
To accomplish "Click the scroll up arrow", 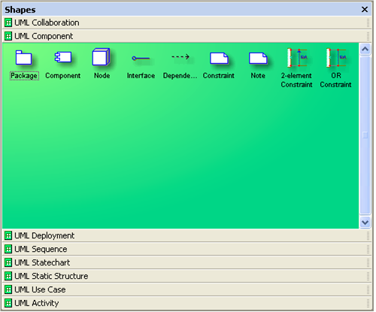I will click(x=365, y=50).
